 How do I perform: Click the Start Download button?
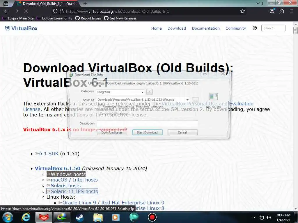click(147, 132)
